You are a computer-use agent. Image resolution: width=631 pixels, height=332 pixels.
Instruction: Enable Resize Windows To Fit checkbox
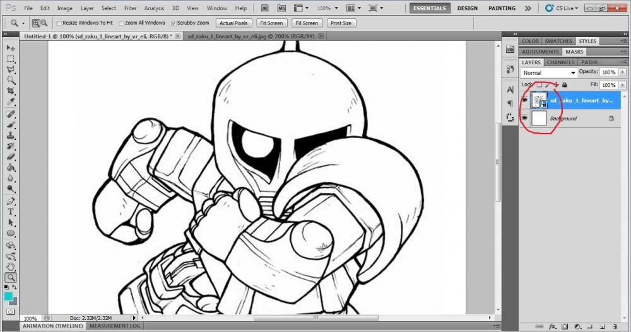click(x=59, y=23)
